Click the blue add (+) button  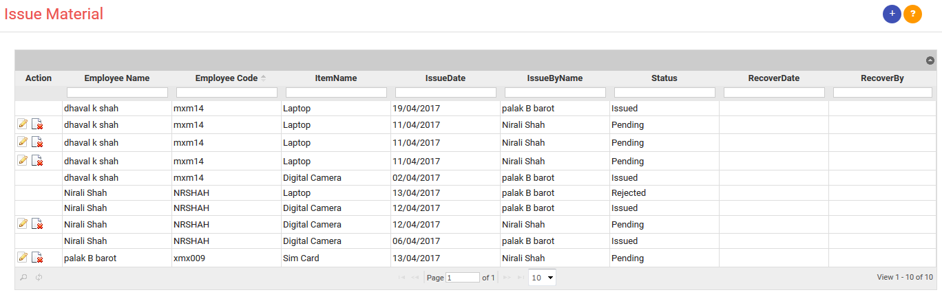coord(892,14)
